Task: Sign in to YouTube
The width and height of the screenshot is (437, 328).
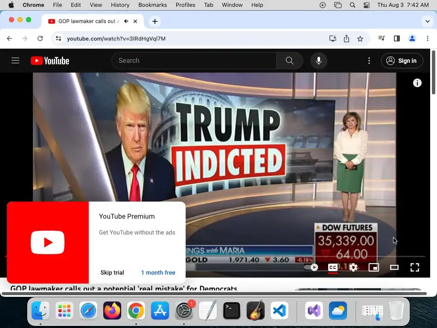Action: pos(402,61)
